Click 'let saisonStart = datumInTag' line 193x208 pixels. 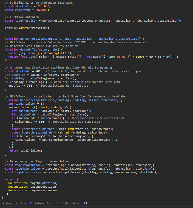[51, 111]
